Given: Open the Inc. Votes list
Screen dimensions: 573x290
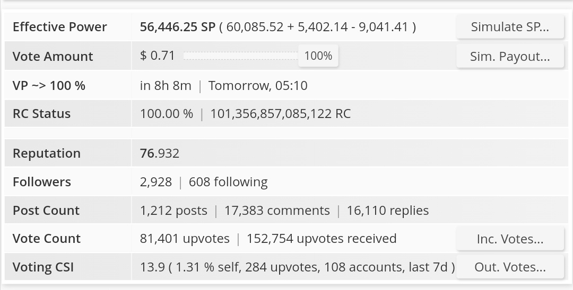Looking at the screenshot, I should tap(510, 239).
